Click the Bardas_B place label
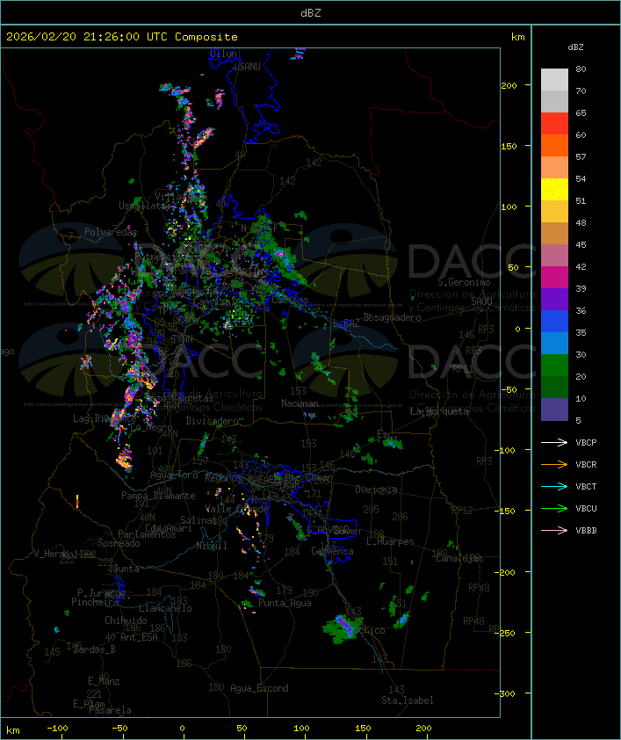Image resolution: width=621 pixels, height=740 pixels. pos(94,649)
